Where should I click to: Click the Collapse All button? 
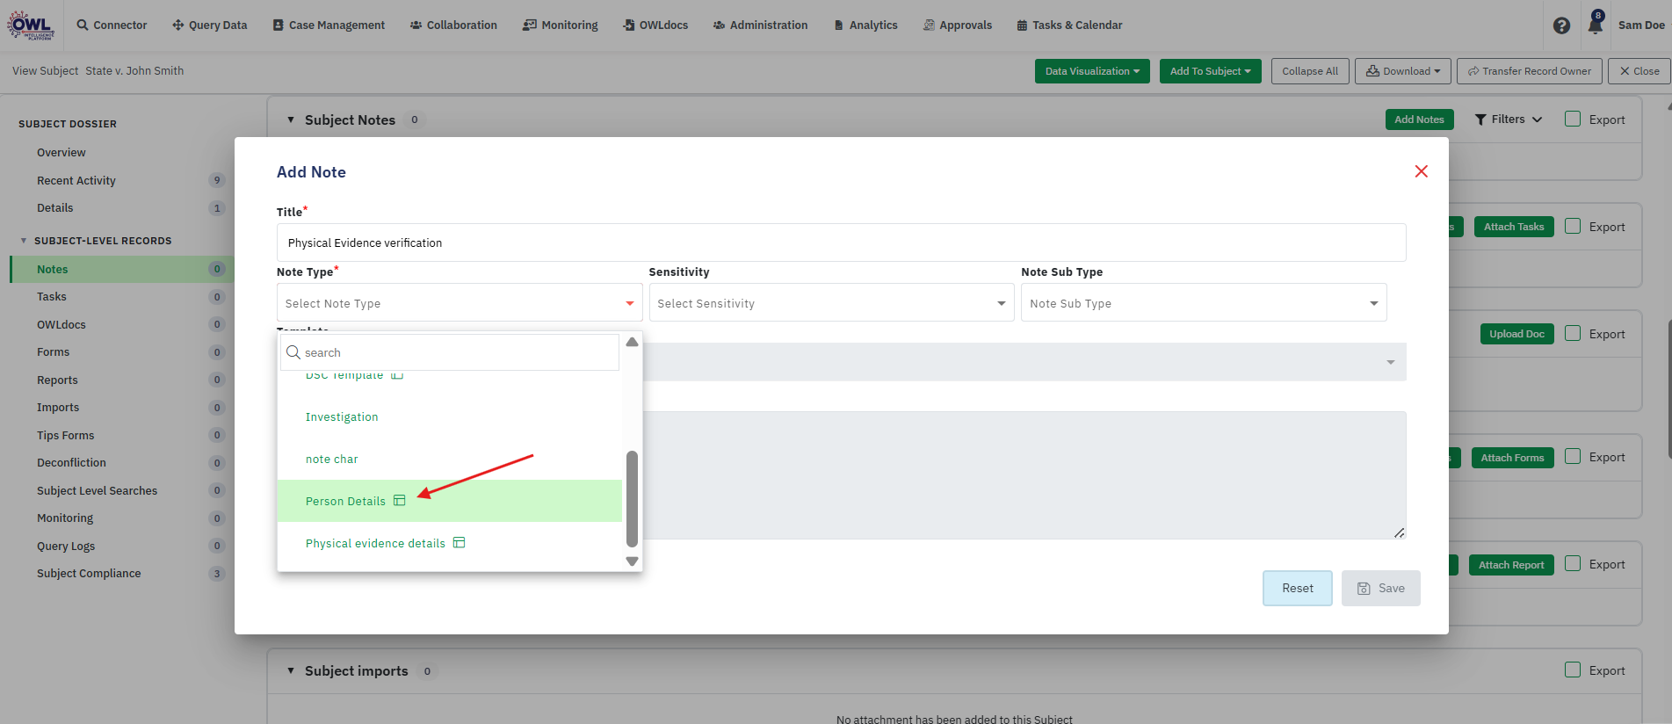pyautogui.click(x=1309, y=71)
